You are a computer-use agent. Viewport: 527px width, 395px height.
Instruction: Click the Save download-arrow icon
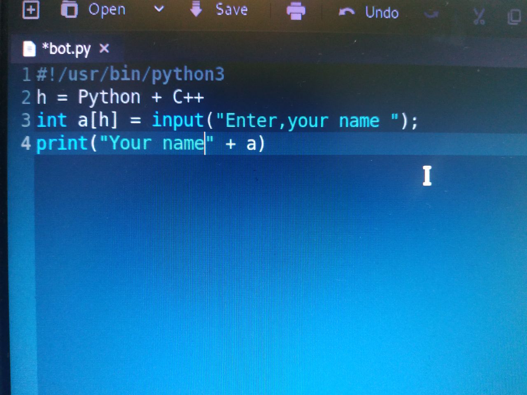(196, 9)
